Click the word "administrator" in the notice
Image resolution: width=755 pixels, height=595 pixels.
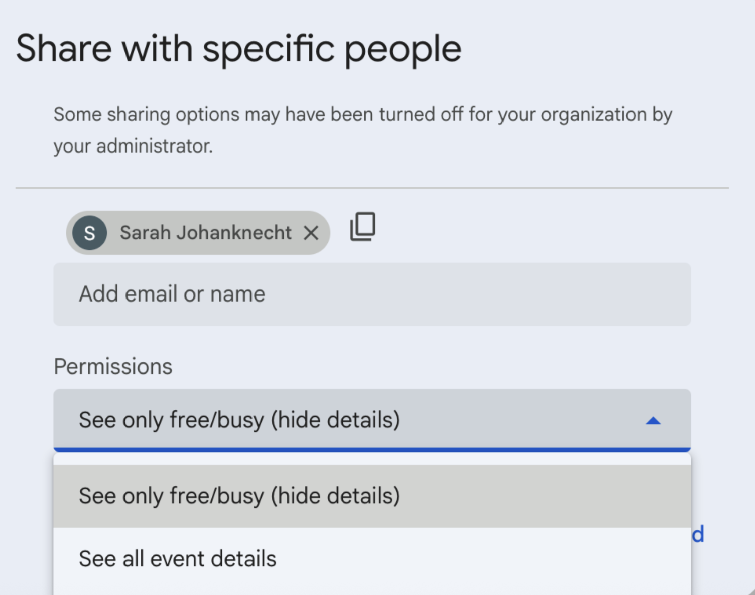click(x=155, y=146)
